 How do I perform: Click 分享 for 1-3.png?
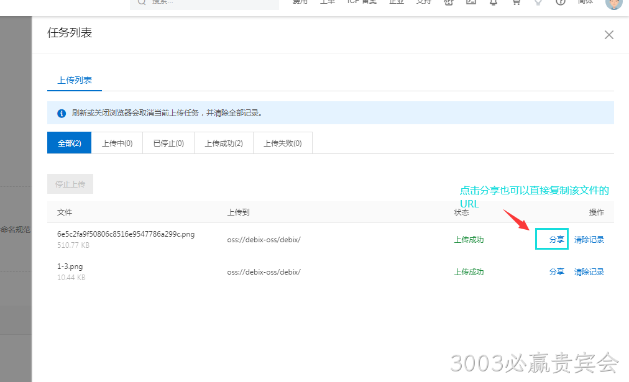click(556, 272)
